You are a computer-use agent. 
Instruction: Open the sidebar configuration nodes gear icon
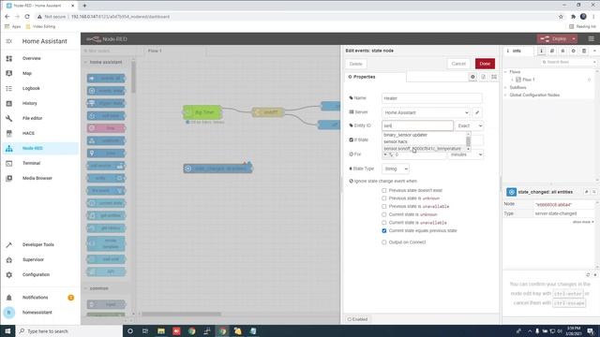573,51
